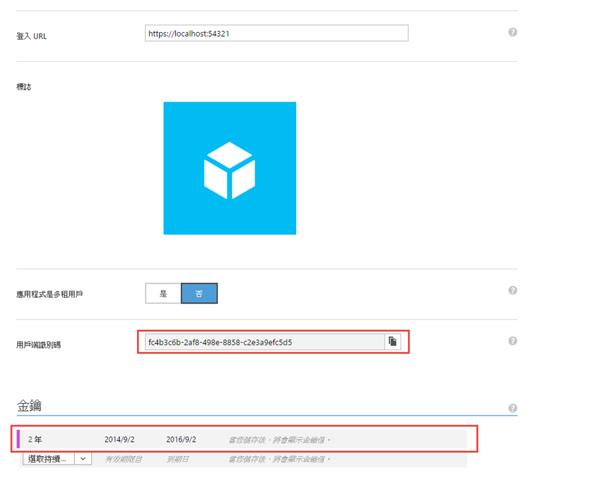Select 否 for multi-tenant application
The width and height of the screenshot is (590, 494).
point(199,293)
